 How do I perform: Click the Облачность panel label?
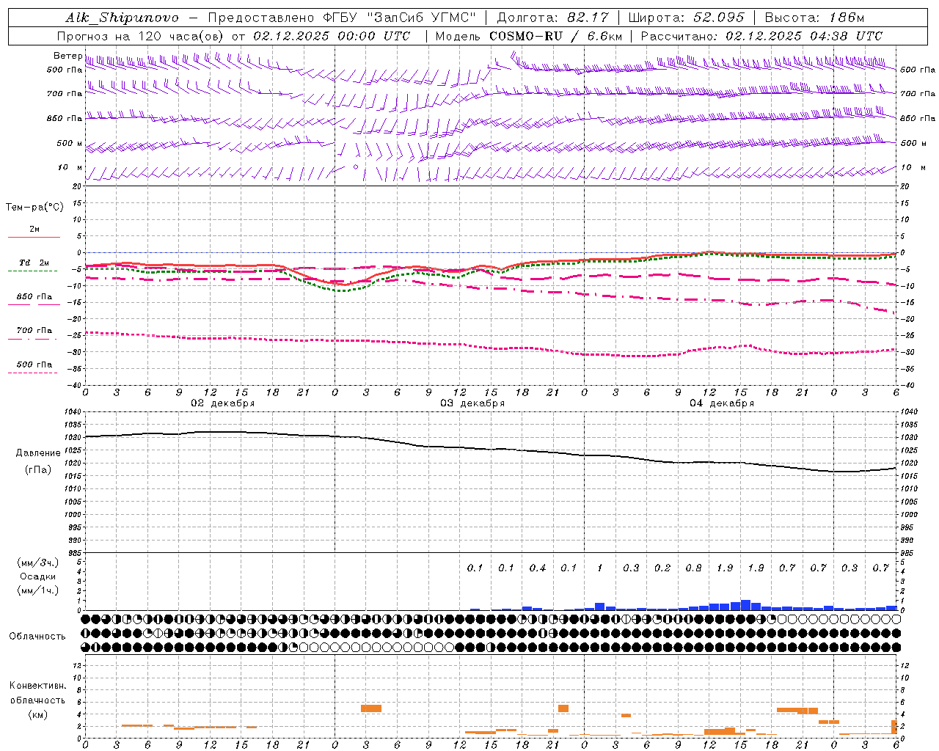click(x=37, y=637)
